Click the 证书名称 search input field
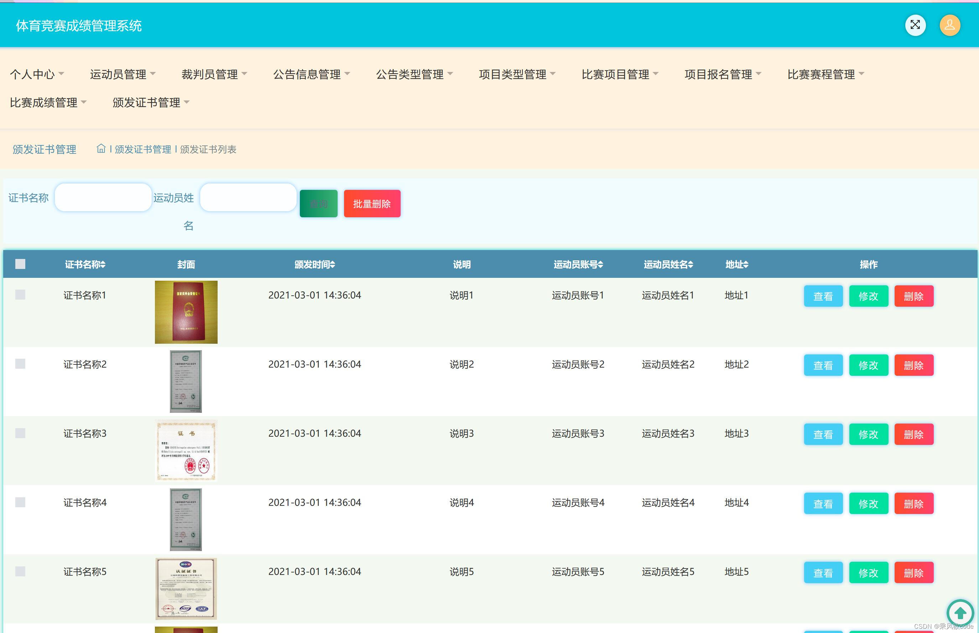The height and width of the screenshot is (633, 979). pyautogui.click(x=103, y=198)
